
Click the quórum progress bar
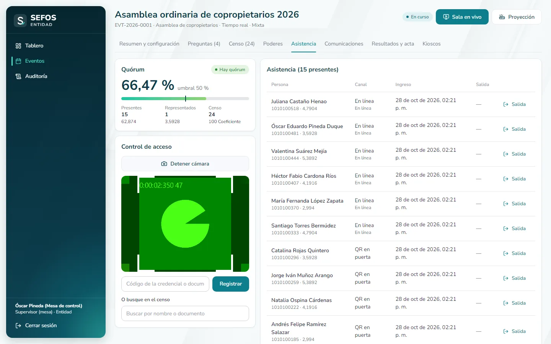tap(185, 99)
